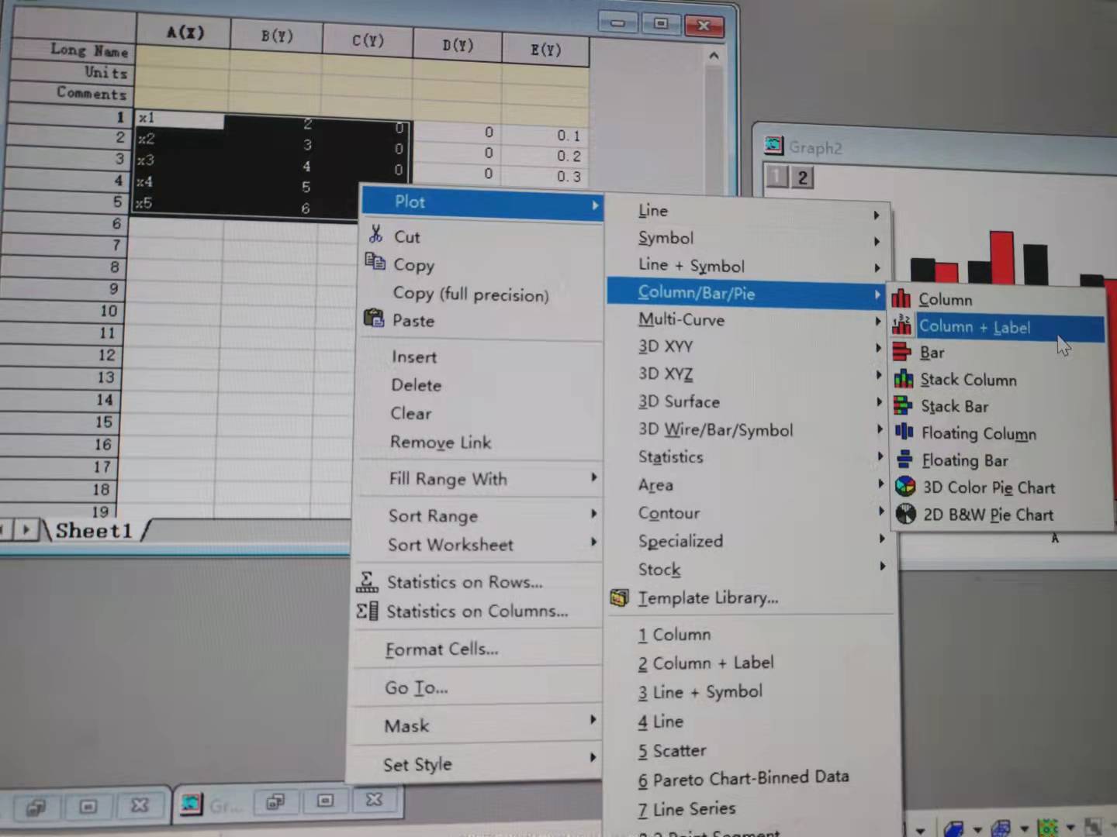Select Column/Bar/Pie in the Plot menu
This screenshot has width=1117, height=837.
click(696, 292)
